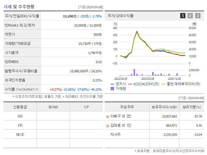The width and height of the screenshot is (207, 155).
Task: Click the 보유지분(%) column header
Action: [192, 107]
